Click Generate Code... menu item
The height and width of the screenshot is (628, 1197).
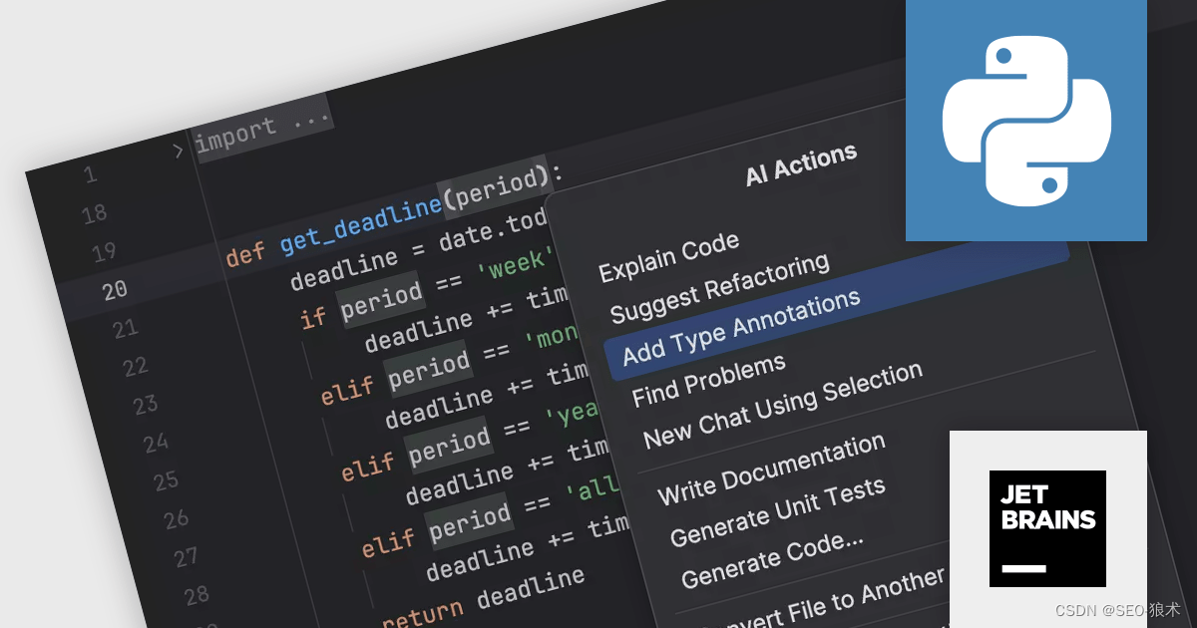773,559
